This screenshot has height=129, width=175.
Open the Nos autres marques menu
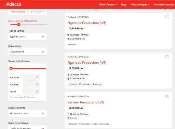click(x=164, y=4)
